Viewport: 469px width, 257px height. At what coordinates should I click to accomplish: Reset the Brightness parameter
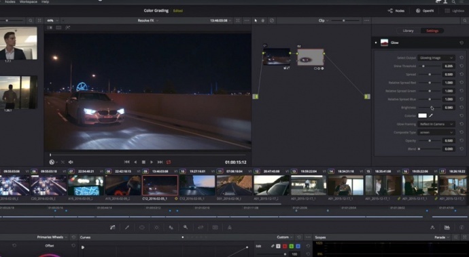coord(462,107)
